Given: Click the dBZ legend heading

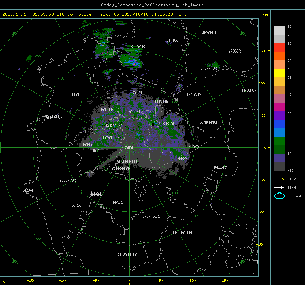Looking at the screenshot, I should click(x=287, y=18).
